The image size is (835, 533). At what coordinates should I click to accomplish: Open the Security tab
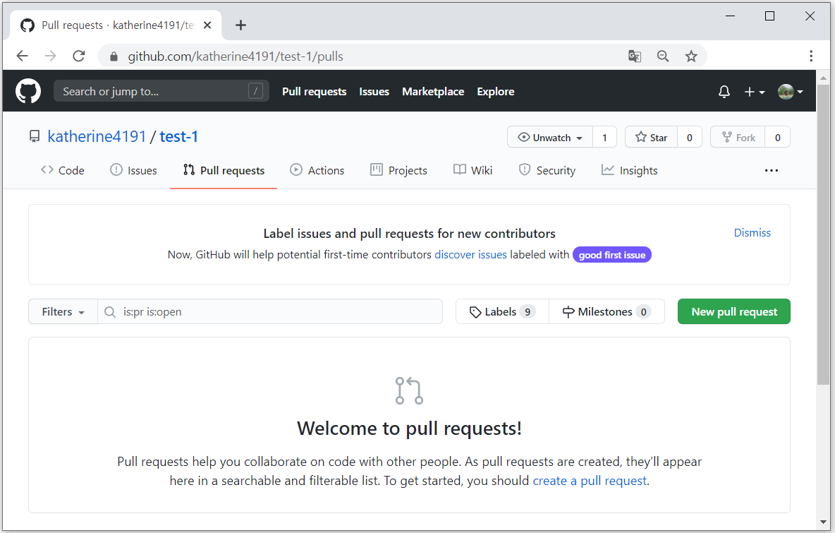547,171
